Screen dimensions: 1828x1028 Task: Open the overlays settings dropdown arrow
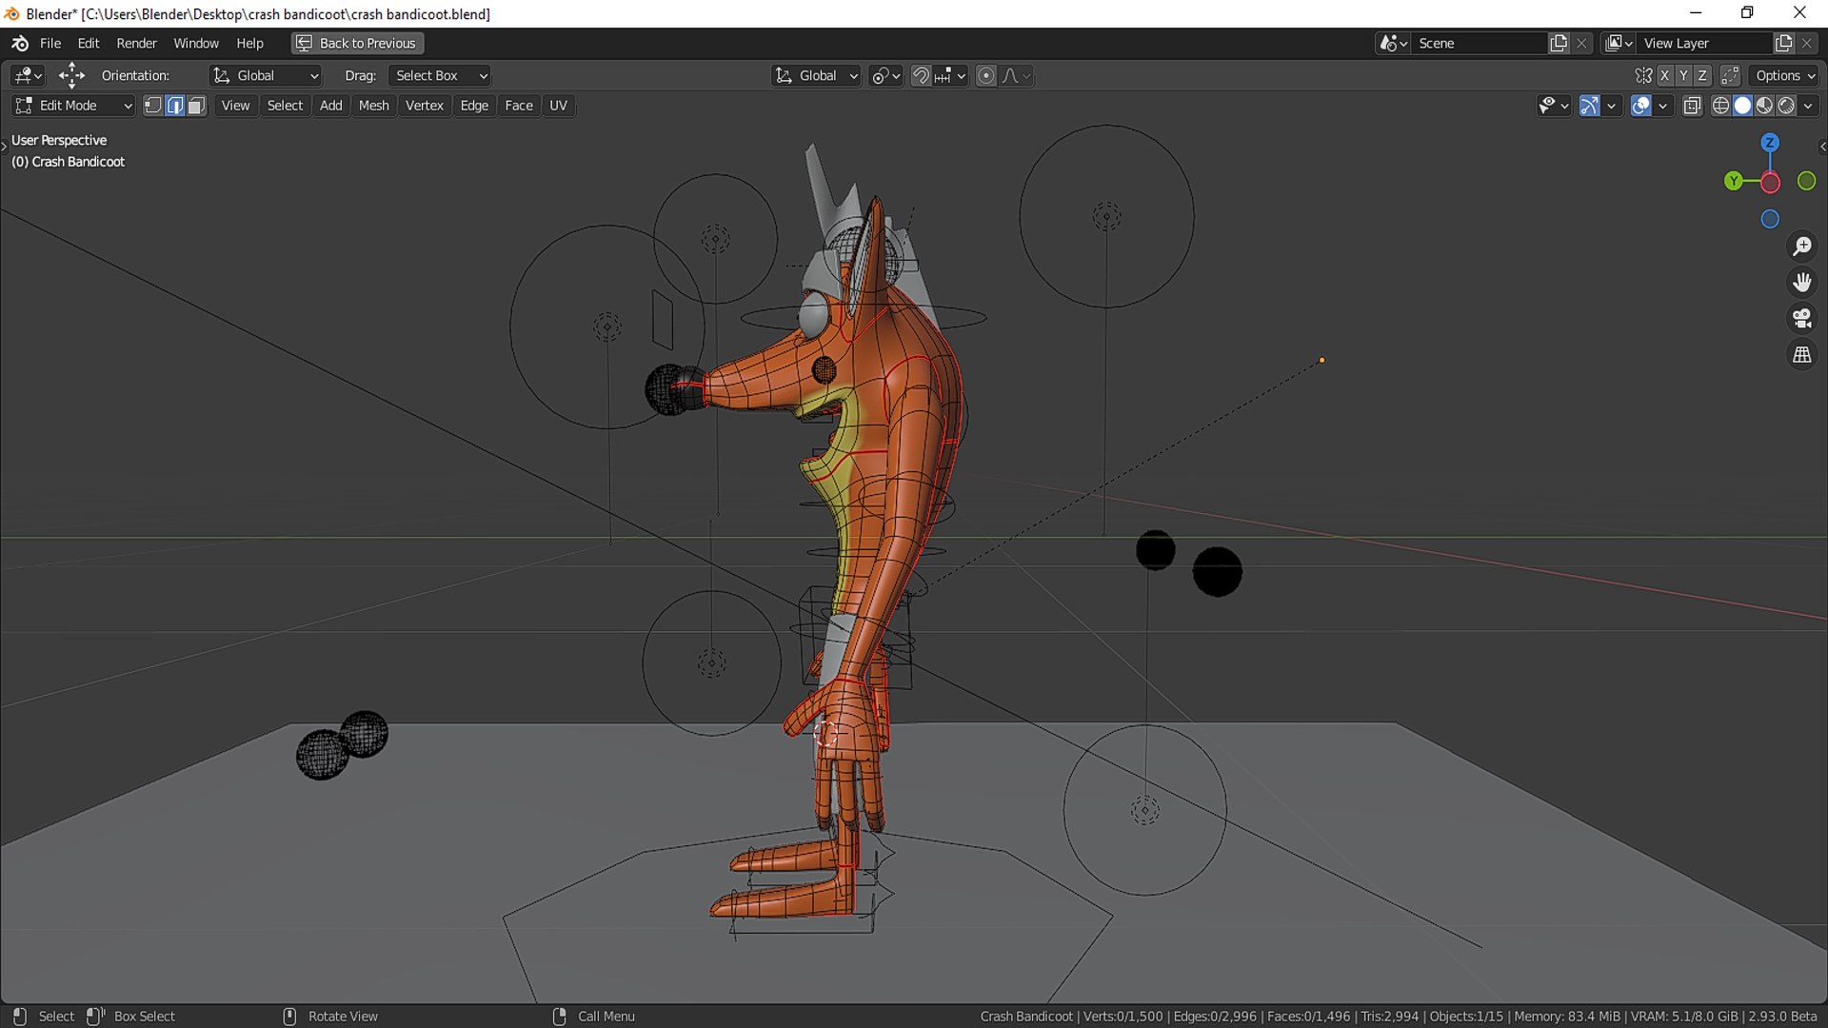coord(1662,106)
